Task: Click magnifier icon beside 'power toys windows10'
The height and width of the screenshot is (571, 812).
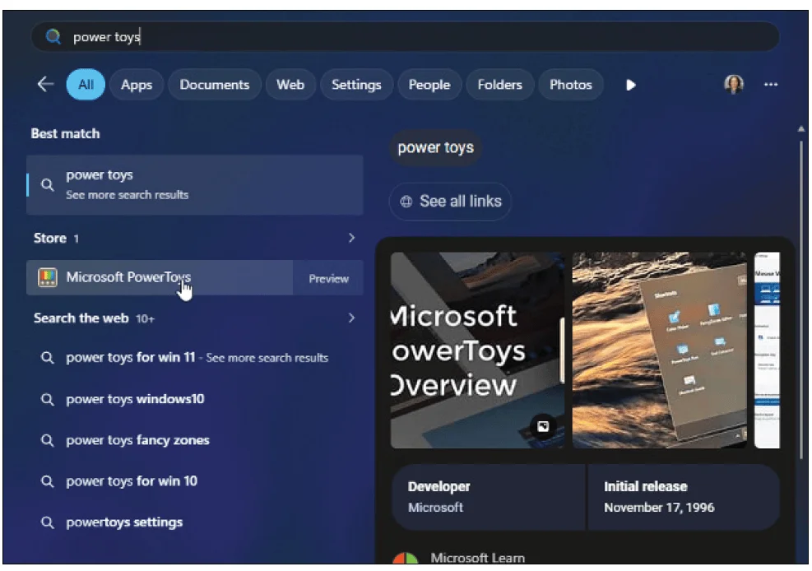Action: (x=47, y=399)
